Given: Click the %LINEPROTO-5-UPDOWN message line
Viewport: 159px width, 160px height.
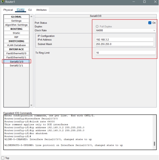Looking at the screenshot, I should tap(64, 145).
